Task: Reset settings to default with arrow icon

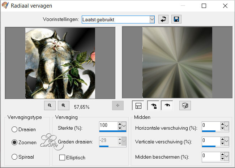Action: click(163, 19)
